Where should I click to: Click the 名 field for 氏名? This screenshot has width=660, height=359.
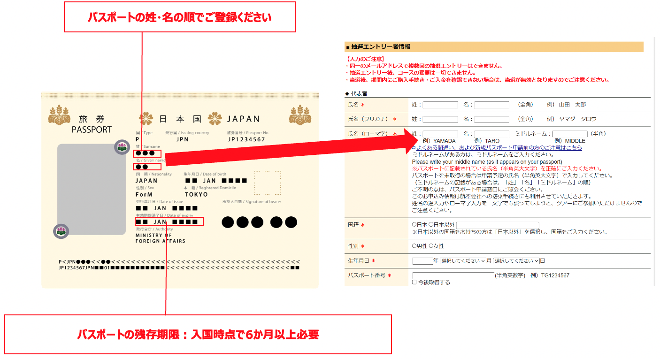(x=491, y=105)
